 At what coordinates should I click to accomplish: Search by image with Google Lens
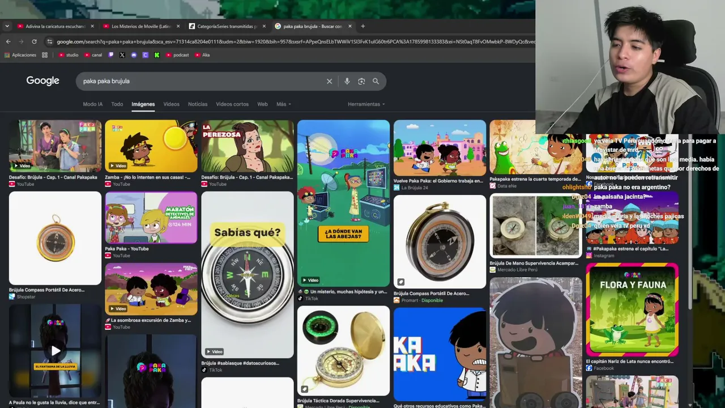[361, 81]
